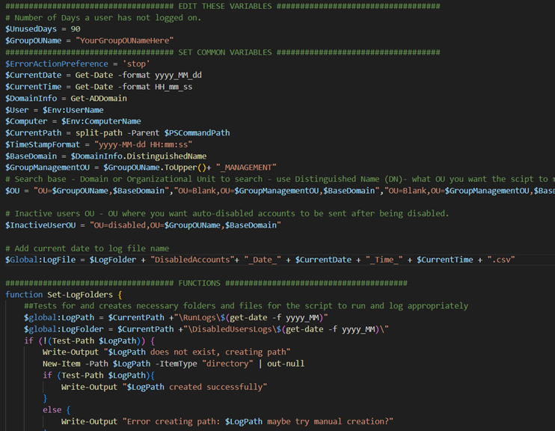Click the "_MANAGEMENT" string
Viewport: 555px width, 431px height.
click(246, 168)
